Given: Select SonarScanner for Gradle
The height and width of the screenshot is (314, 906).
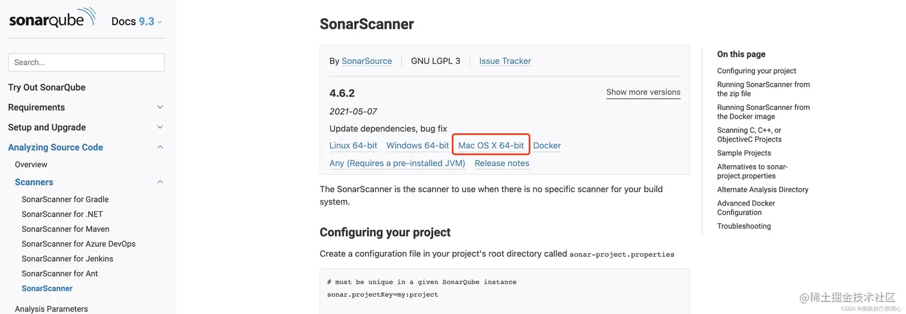Looking at the screenshot, I should [x=65, y=199].
